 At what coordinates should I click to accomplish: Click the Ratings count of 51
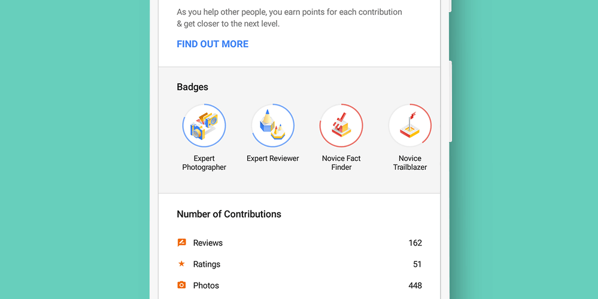(x=417, y=264)
